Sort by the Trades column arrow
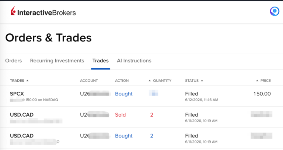Viewport: 283px width, 150px height. coord(27,81)
